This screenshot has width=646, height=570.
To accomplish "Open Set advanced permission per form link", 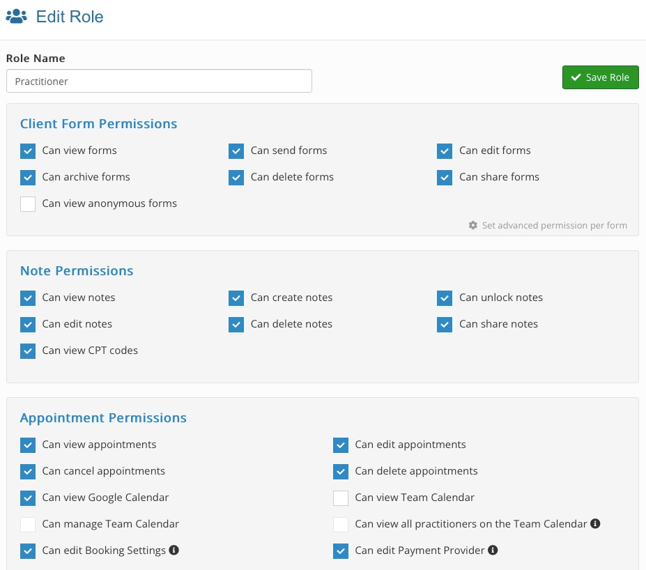I will (555, 225).
